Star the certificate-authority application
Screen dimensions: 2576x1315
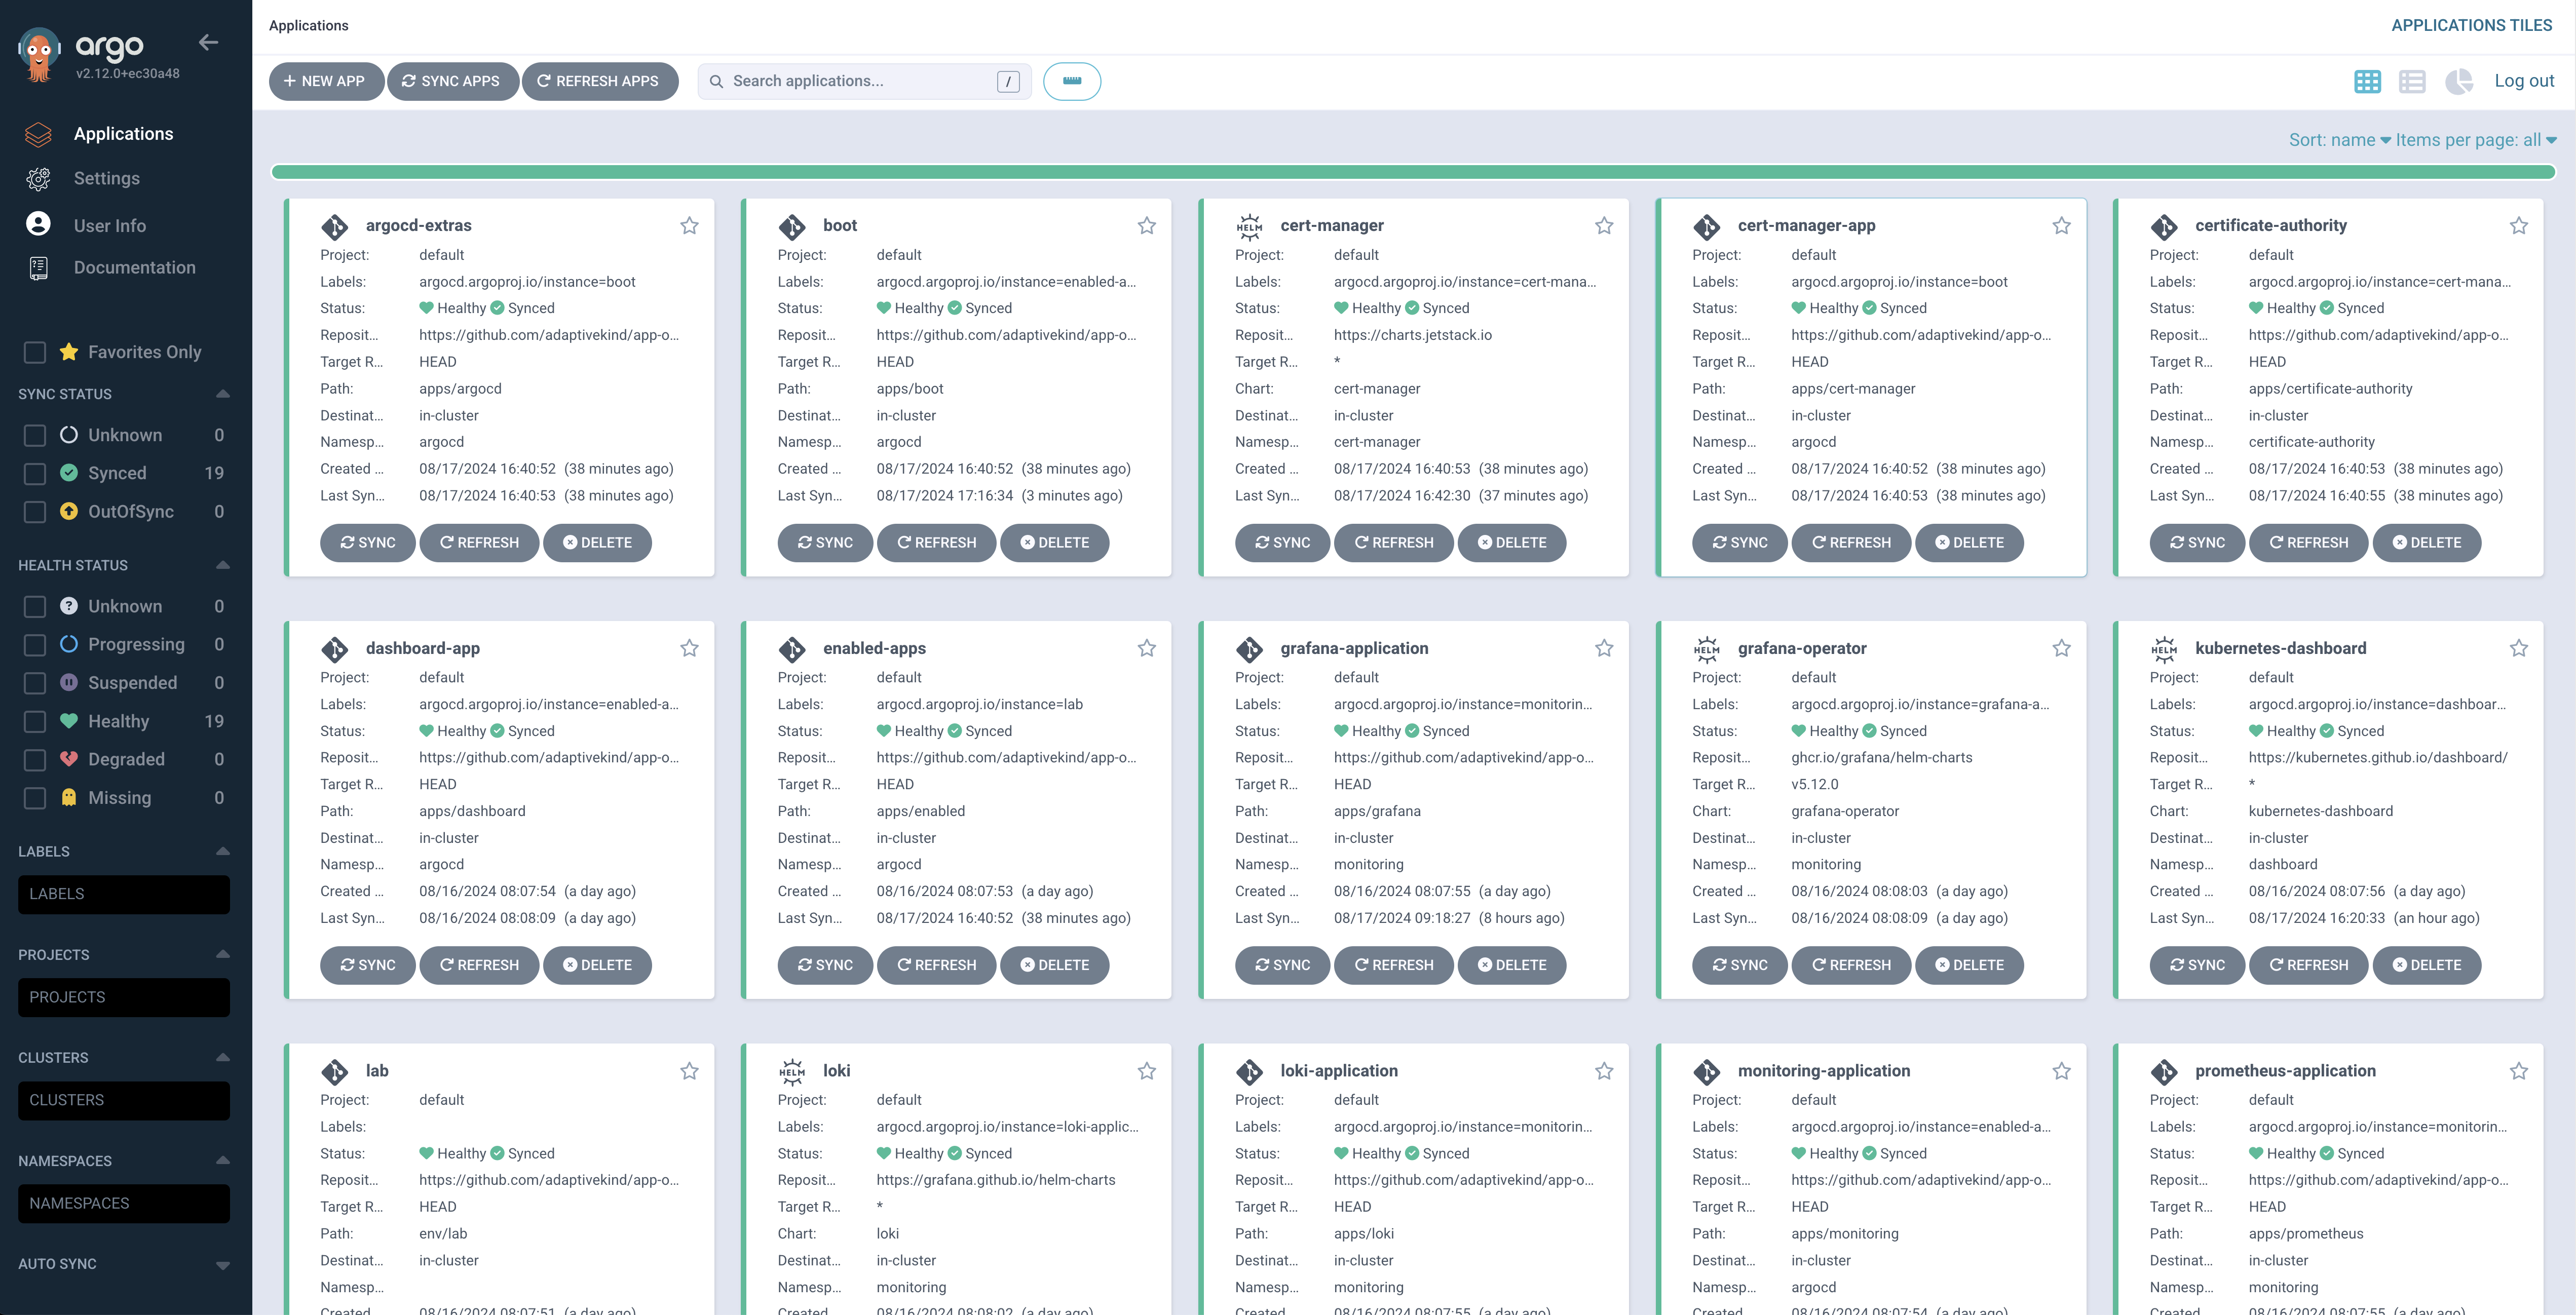pos(2519,226)
